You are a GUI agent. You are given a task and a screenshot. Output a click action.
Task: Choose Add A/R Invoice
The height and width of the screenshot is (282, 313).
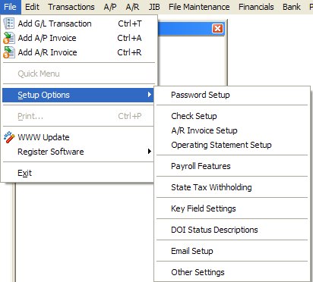[79, 52]
